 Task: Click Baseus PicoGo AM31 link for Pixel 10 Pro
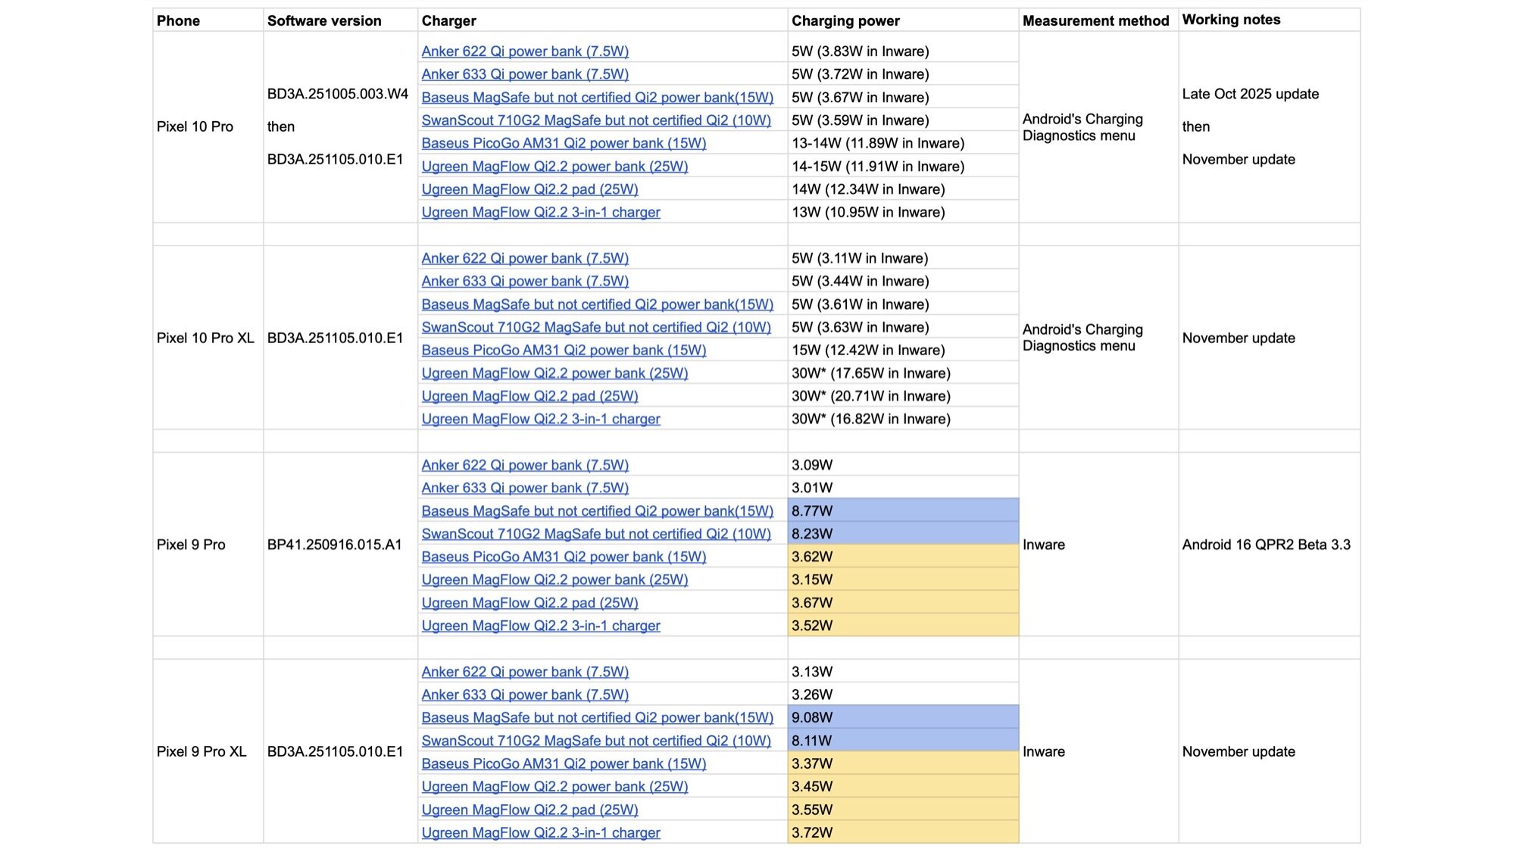pos(564,143)
